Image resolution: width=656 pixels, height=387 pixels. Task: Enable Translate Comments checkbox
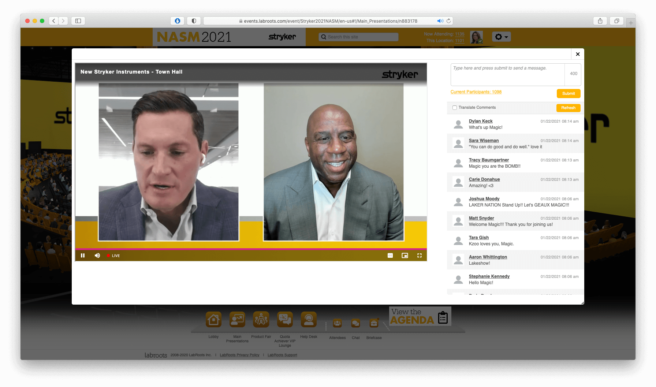(x=455, y=108)
